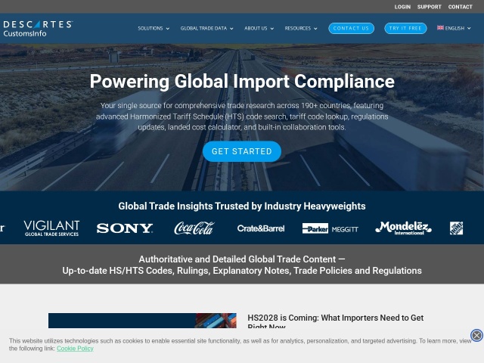Viewport: 484px width, 363px height.
Task: Open the Contact link in top bar
Action: 461,7
